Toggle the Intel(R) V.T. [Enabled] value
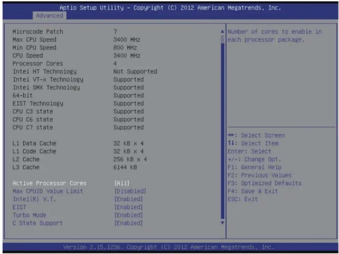Image resolution: width=339 pixels, height=254 pixels. tap(128, 199)
